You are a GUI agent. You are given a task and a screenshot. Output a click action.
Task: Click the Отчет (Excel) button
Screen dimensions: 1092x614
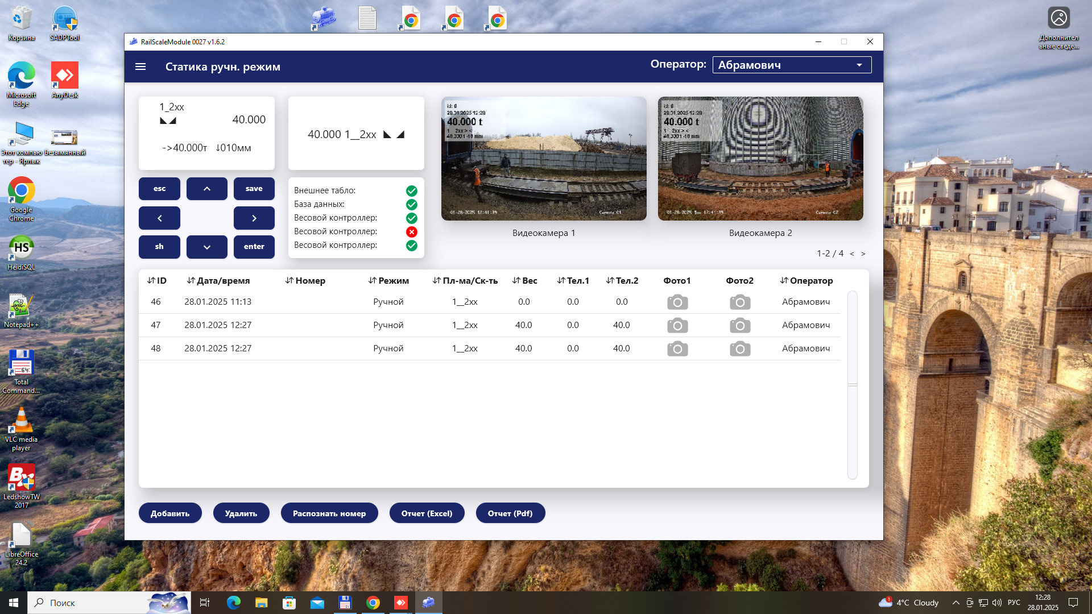click(427, 513)
